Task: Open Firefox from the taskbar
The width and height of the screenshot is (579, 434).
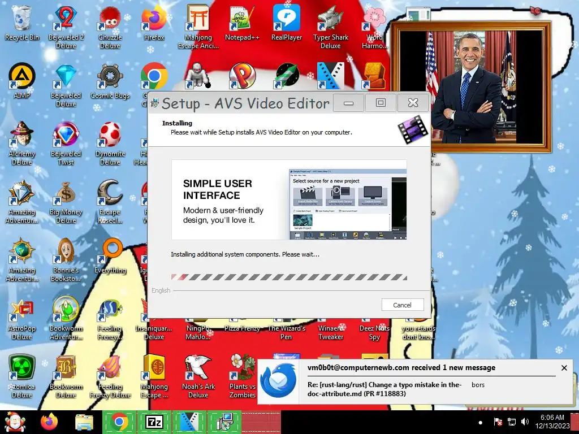Action: tap(49, 422)
